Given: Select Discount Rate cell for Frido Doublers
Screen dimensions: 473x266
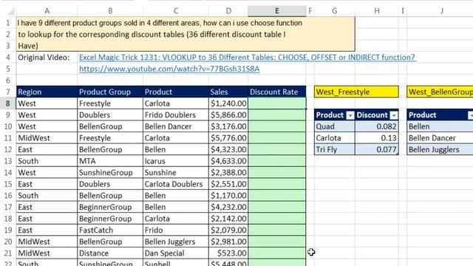Looking at the screenshot, I should pyautogui.click(x=277, y=115).
